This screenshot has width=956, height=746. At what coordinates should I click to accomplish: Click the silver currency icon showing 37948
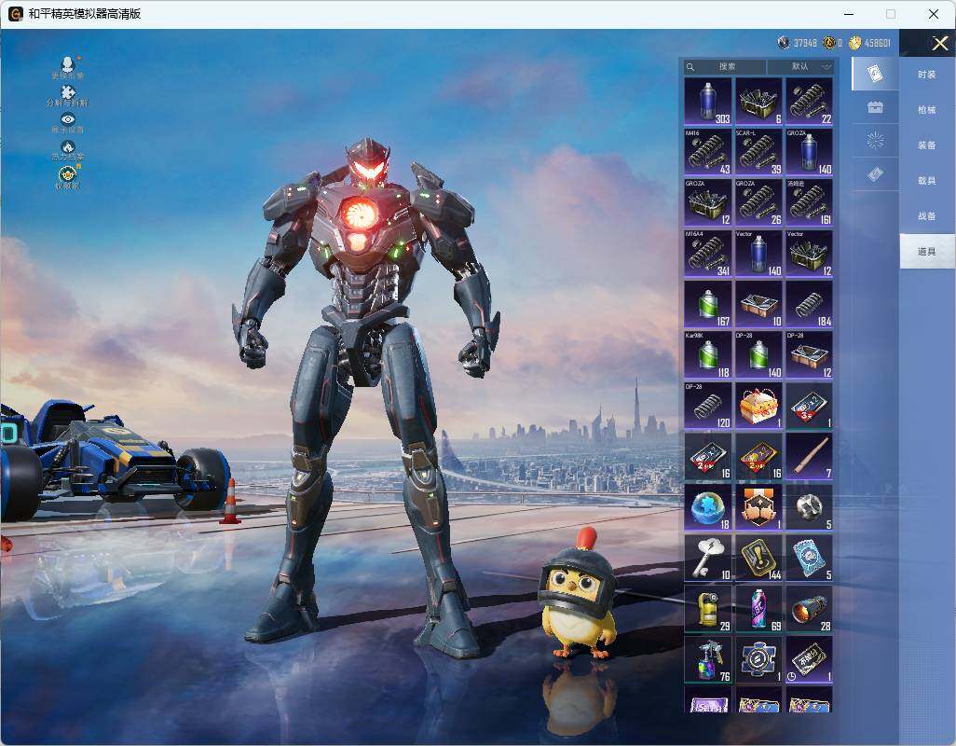pyautogui.click(x=784, y=42)
